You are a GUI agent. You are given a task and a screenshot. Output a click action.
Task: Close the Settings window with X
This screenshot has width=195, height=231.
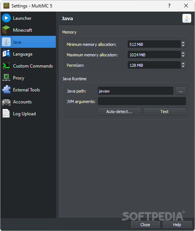coord(186,6)
